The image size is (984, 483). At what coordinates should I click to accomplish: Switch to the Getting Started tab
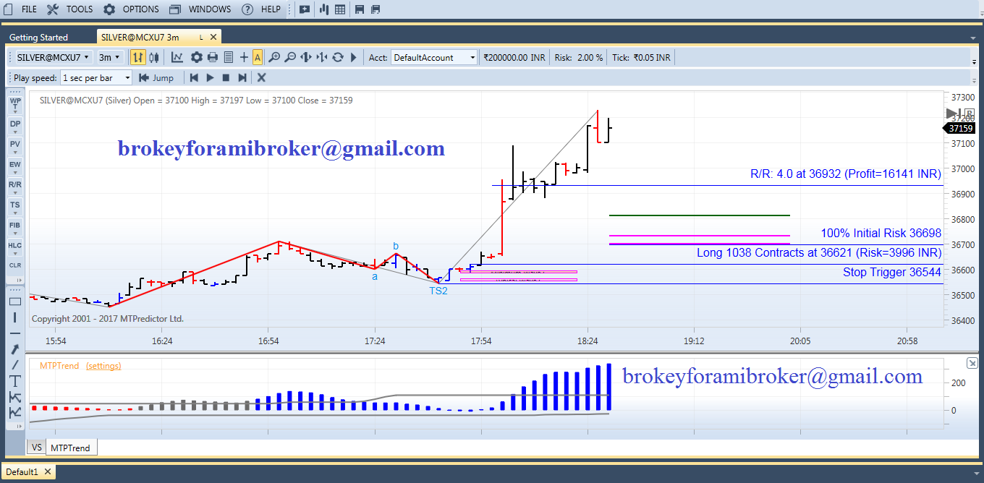(x=38, y=37)
